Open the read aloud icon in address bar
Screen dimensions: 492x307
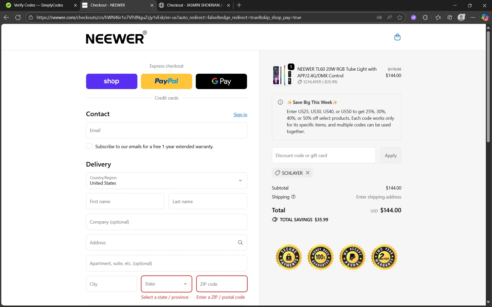(x=389, y=17)
